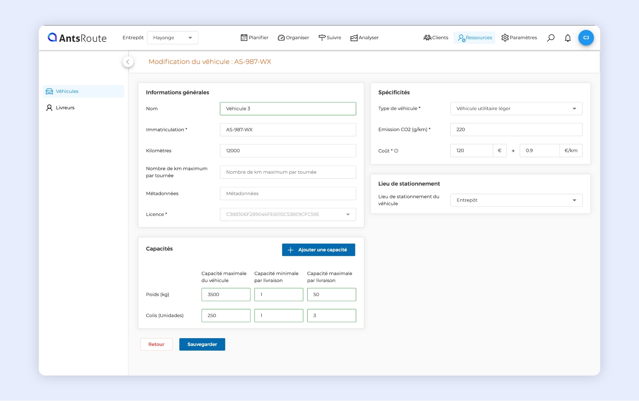This screenshot has width=639, height=401.
Task: Expand the Lieu de stationnement dropdown
Action: (x=516, y=200)
